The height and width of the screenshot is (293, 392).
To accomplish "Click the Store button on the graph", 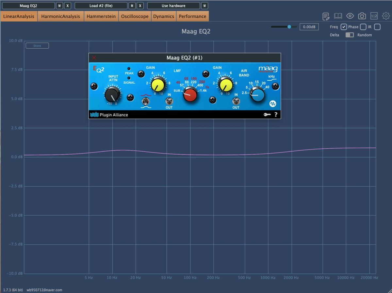I will (37, 46).
